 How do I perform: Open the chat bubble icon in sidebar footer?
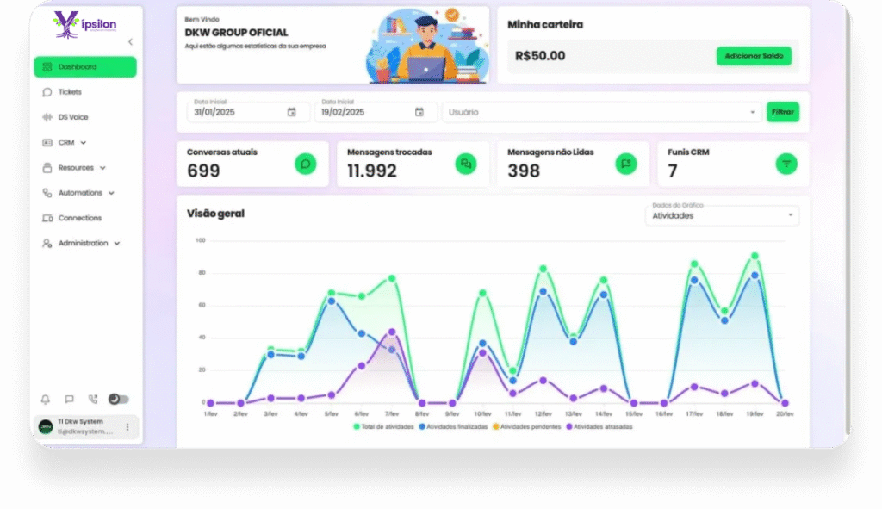click(70, 400)
